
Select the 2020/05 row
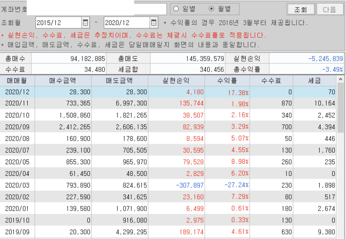(168, 162)
